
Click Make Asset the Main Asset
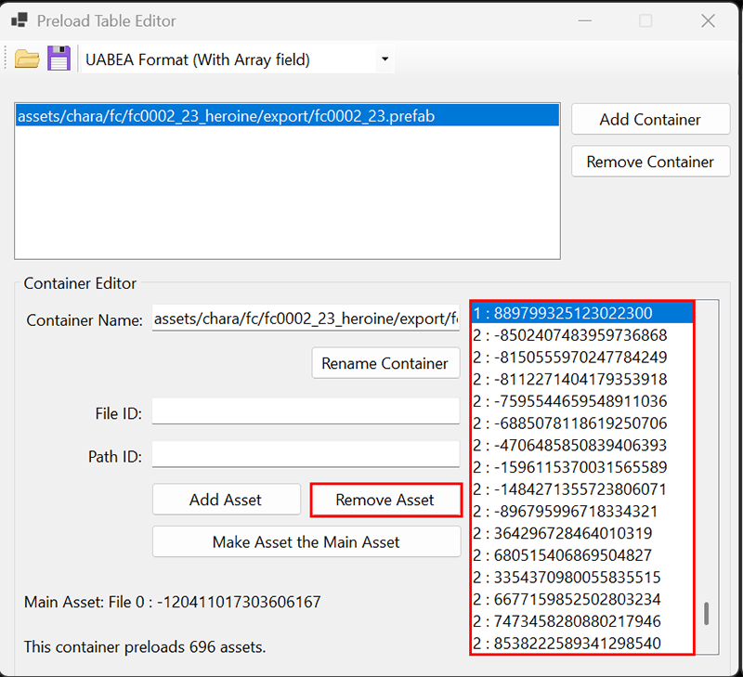(x=306, y=541)
